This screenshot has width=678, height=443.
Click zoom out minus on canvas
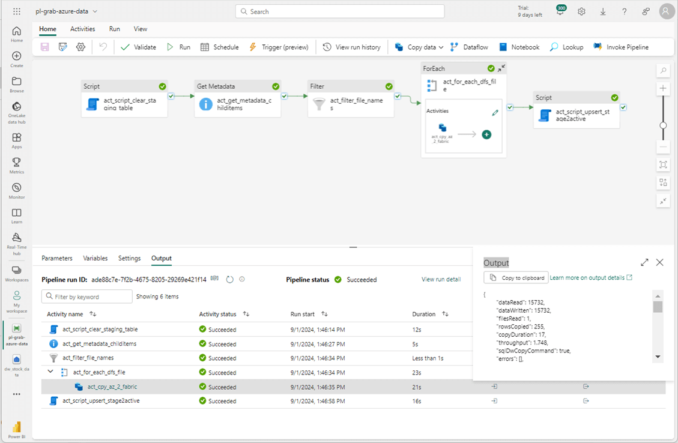pyautogui.click(x=663, y=147)
